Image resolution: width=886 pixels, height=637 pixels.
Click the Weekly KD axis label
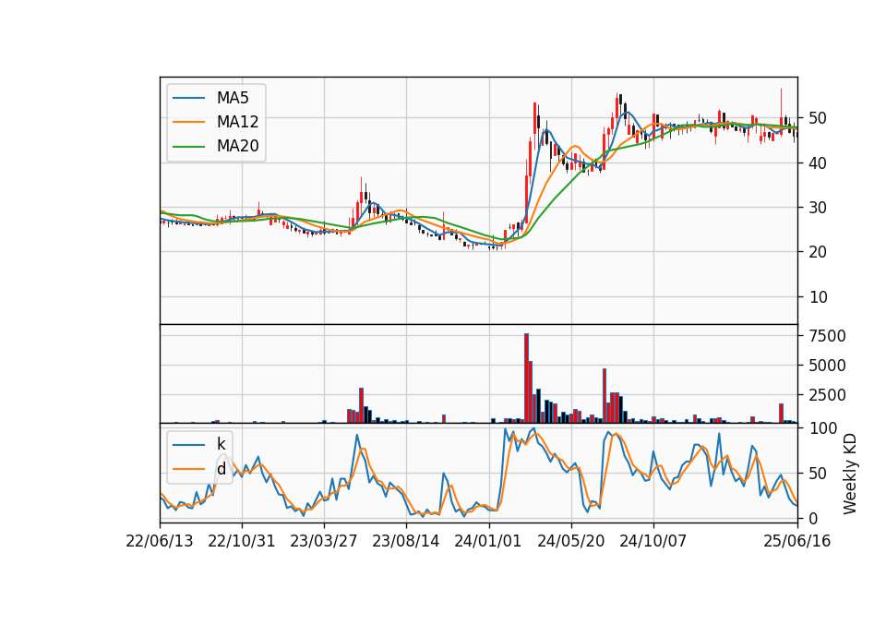pyautogui.click(x=849, y=475)
